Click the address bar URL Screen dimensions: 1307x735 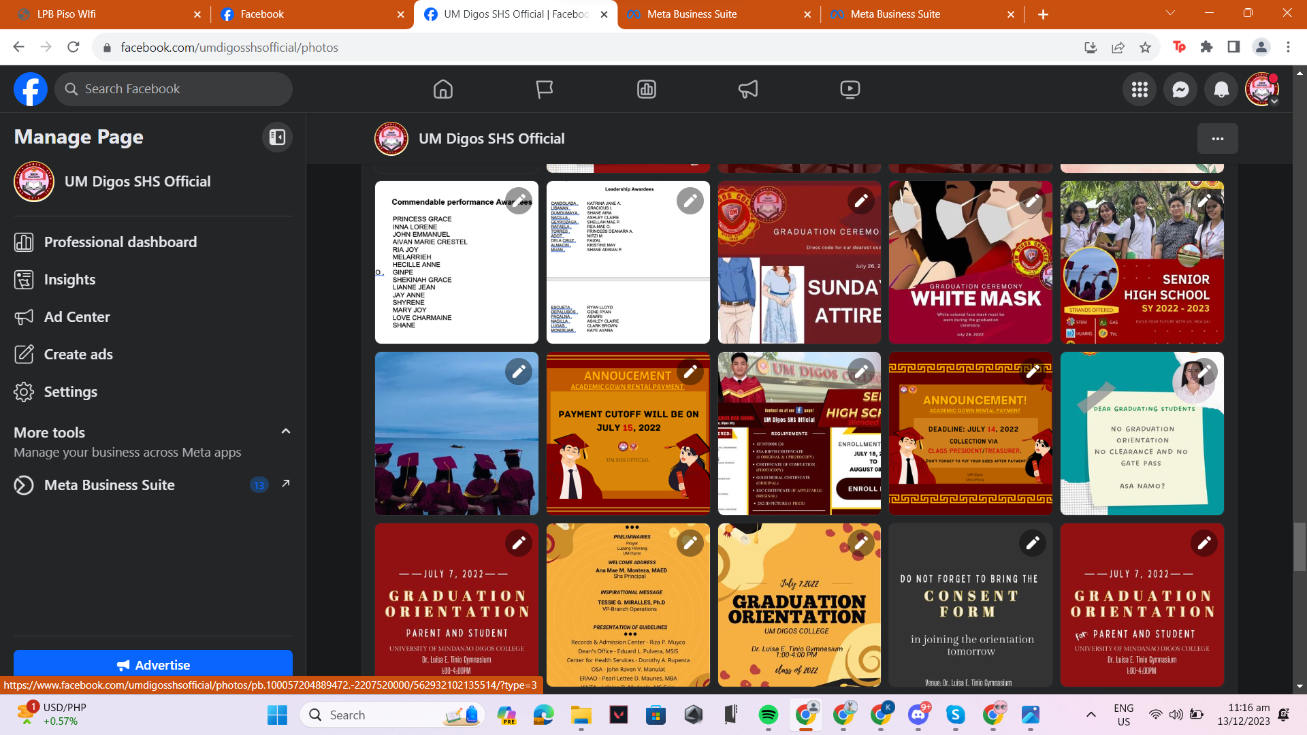tap(229, 48)
